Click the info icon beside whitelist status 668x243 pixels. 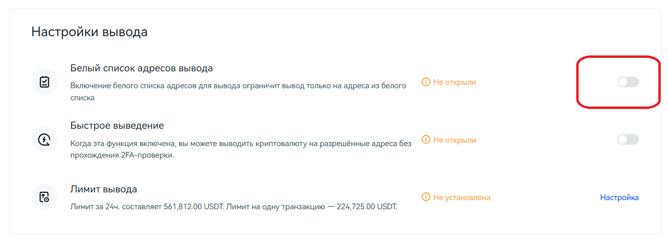pyautogui.click(x=426, y=82)
